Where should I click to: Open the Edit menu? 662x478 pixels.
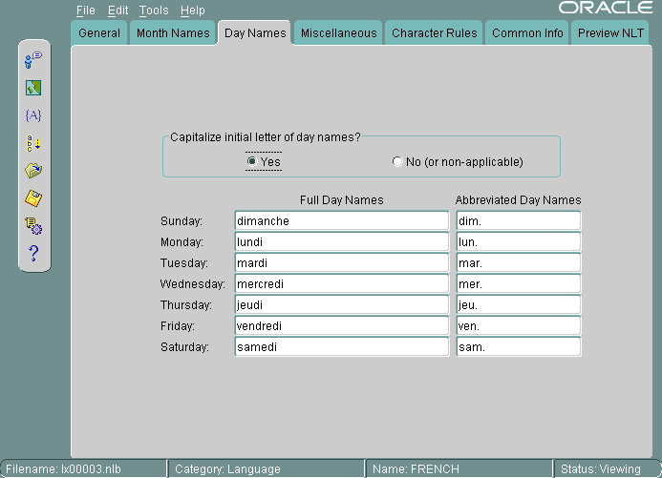point(117,10)
